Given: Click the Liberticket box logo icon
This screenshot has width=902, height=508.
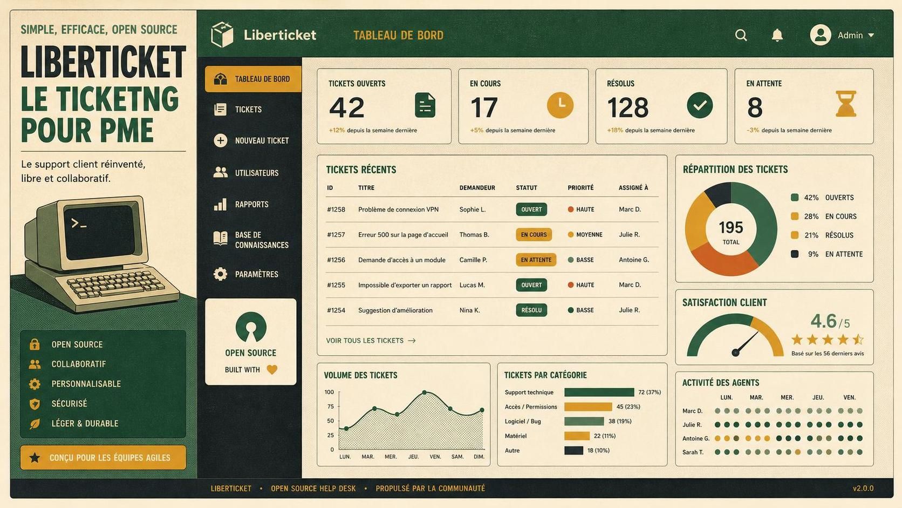Looking at the screenshot, I should (222, 35).
